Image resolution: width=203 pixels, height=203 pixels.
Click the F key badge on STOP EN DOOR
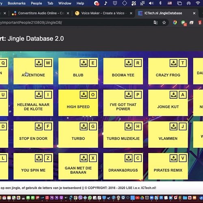48,126
